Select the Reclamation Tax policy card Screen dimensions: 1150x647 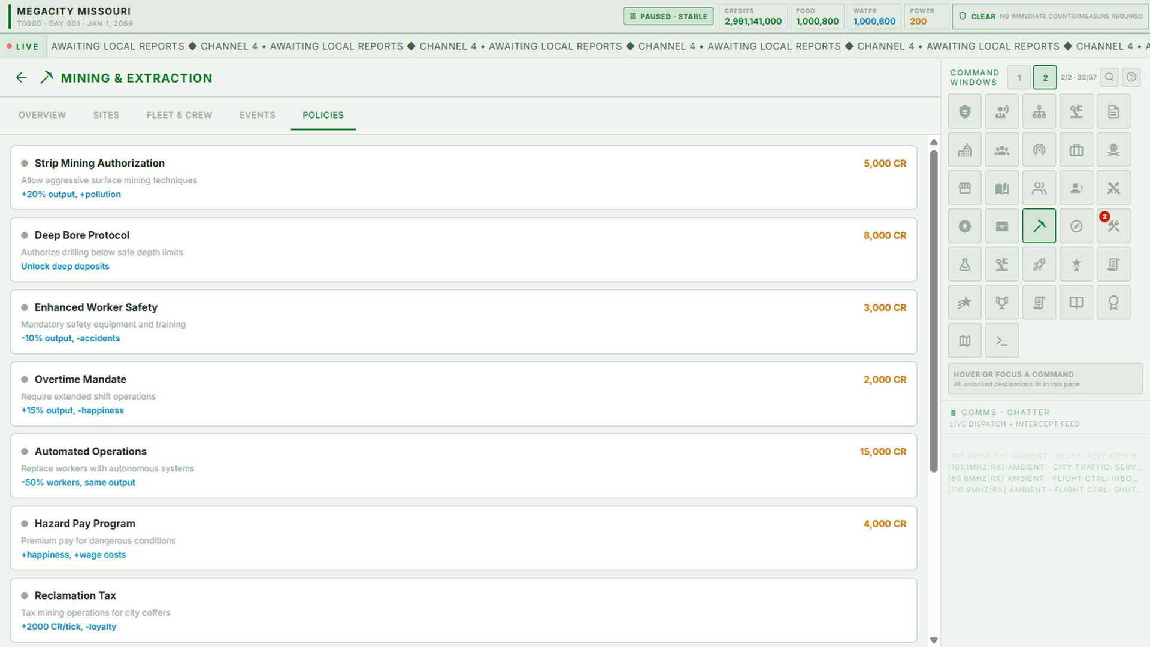coord(464,610)
